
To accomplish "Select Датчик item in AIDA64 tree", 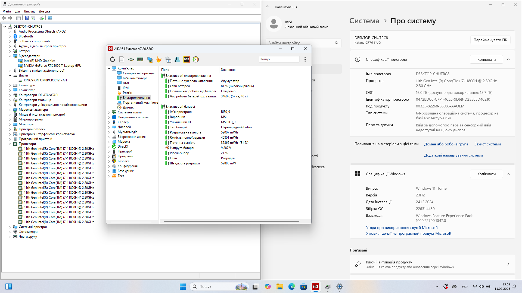I will [128, 107].
